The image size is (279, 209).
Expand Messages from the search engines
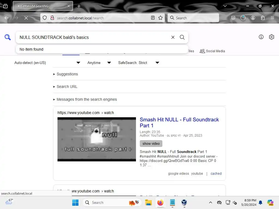85,100
